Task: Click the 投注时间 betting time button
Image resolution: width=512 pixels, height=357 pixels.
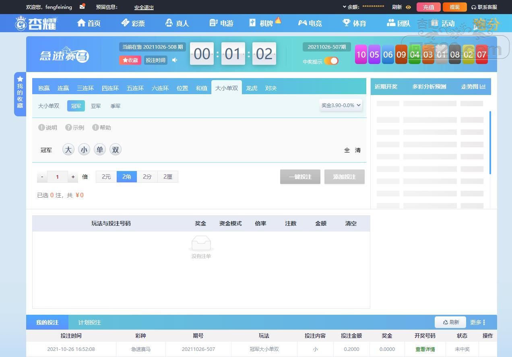Action: point(155,60)
